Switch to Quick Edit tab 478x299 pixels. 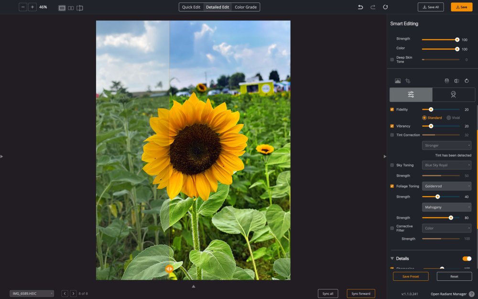point(191,7)
